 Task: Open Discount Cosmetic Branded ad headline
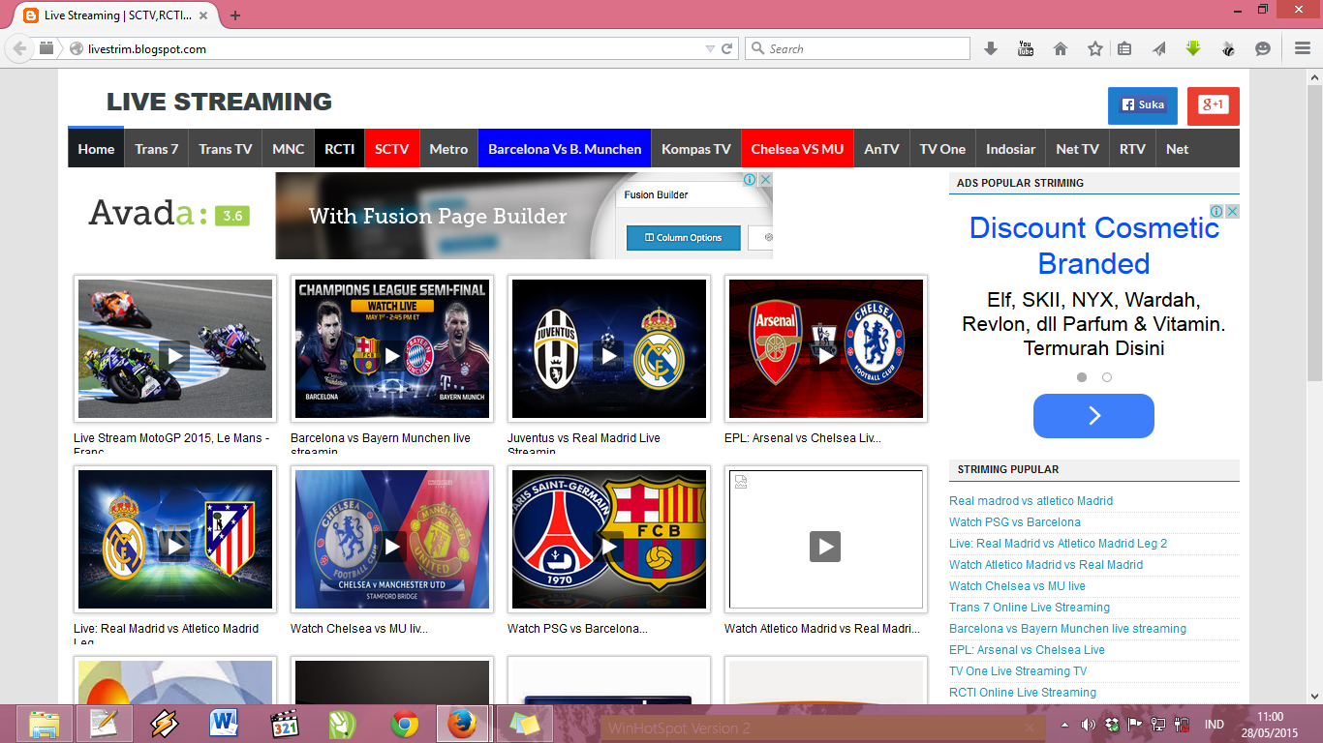1093,246
